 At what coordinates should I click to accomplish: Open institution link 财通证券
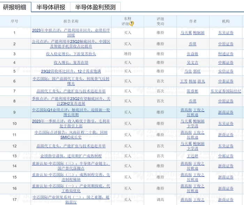coord(226,54)
